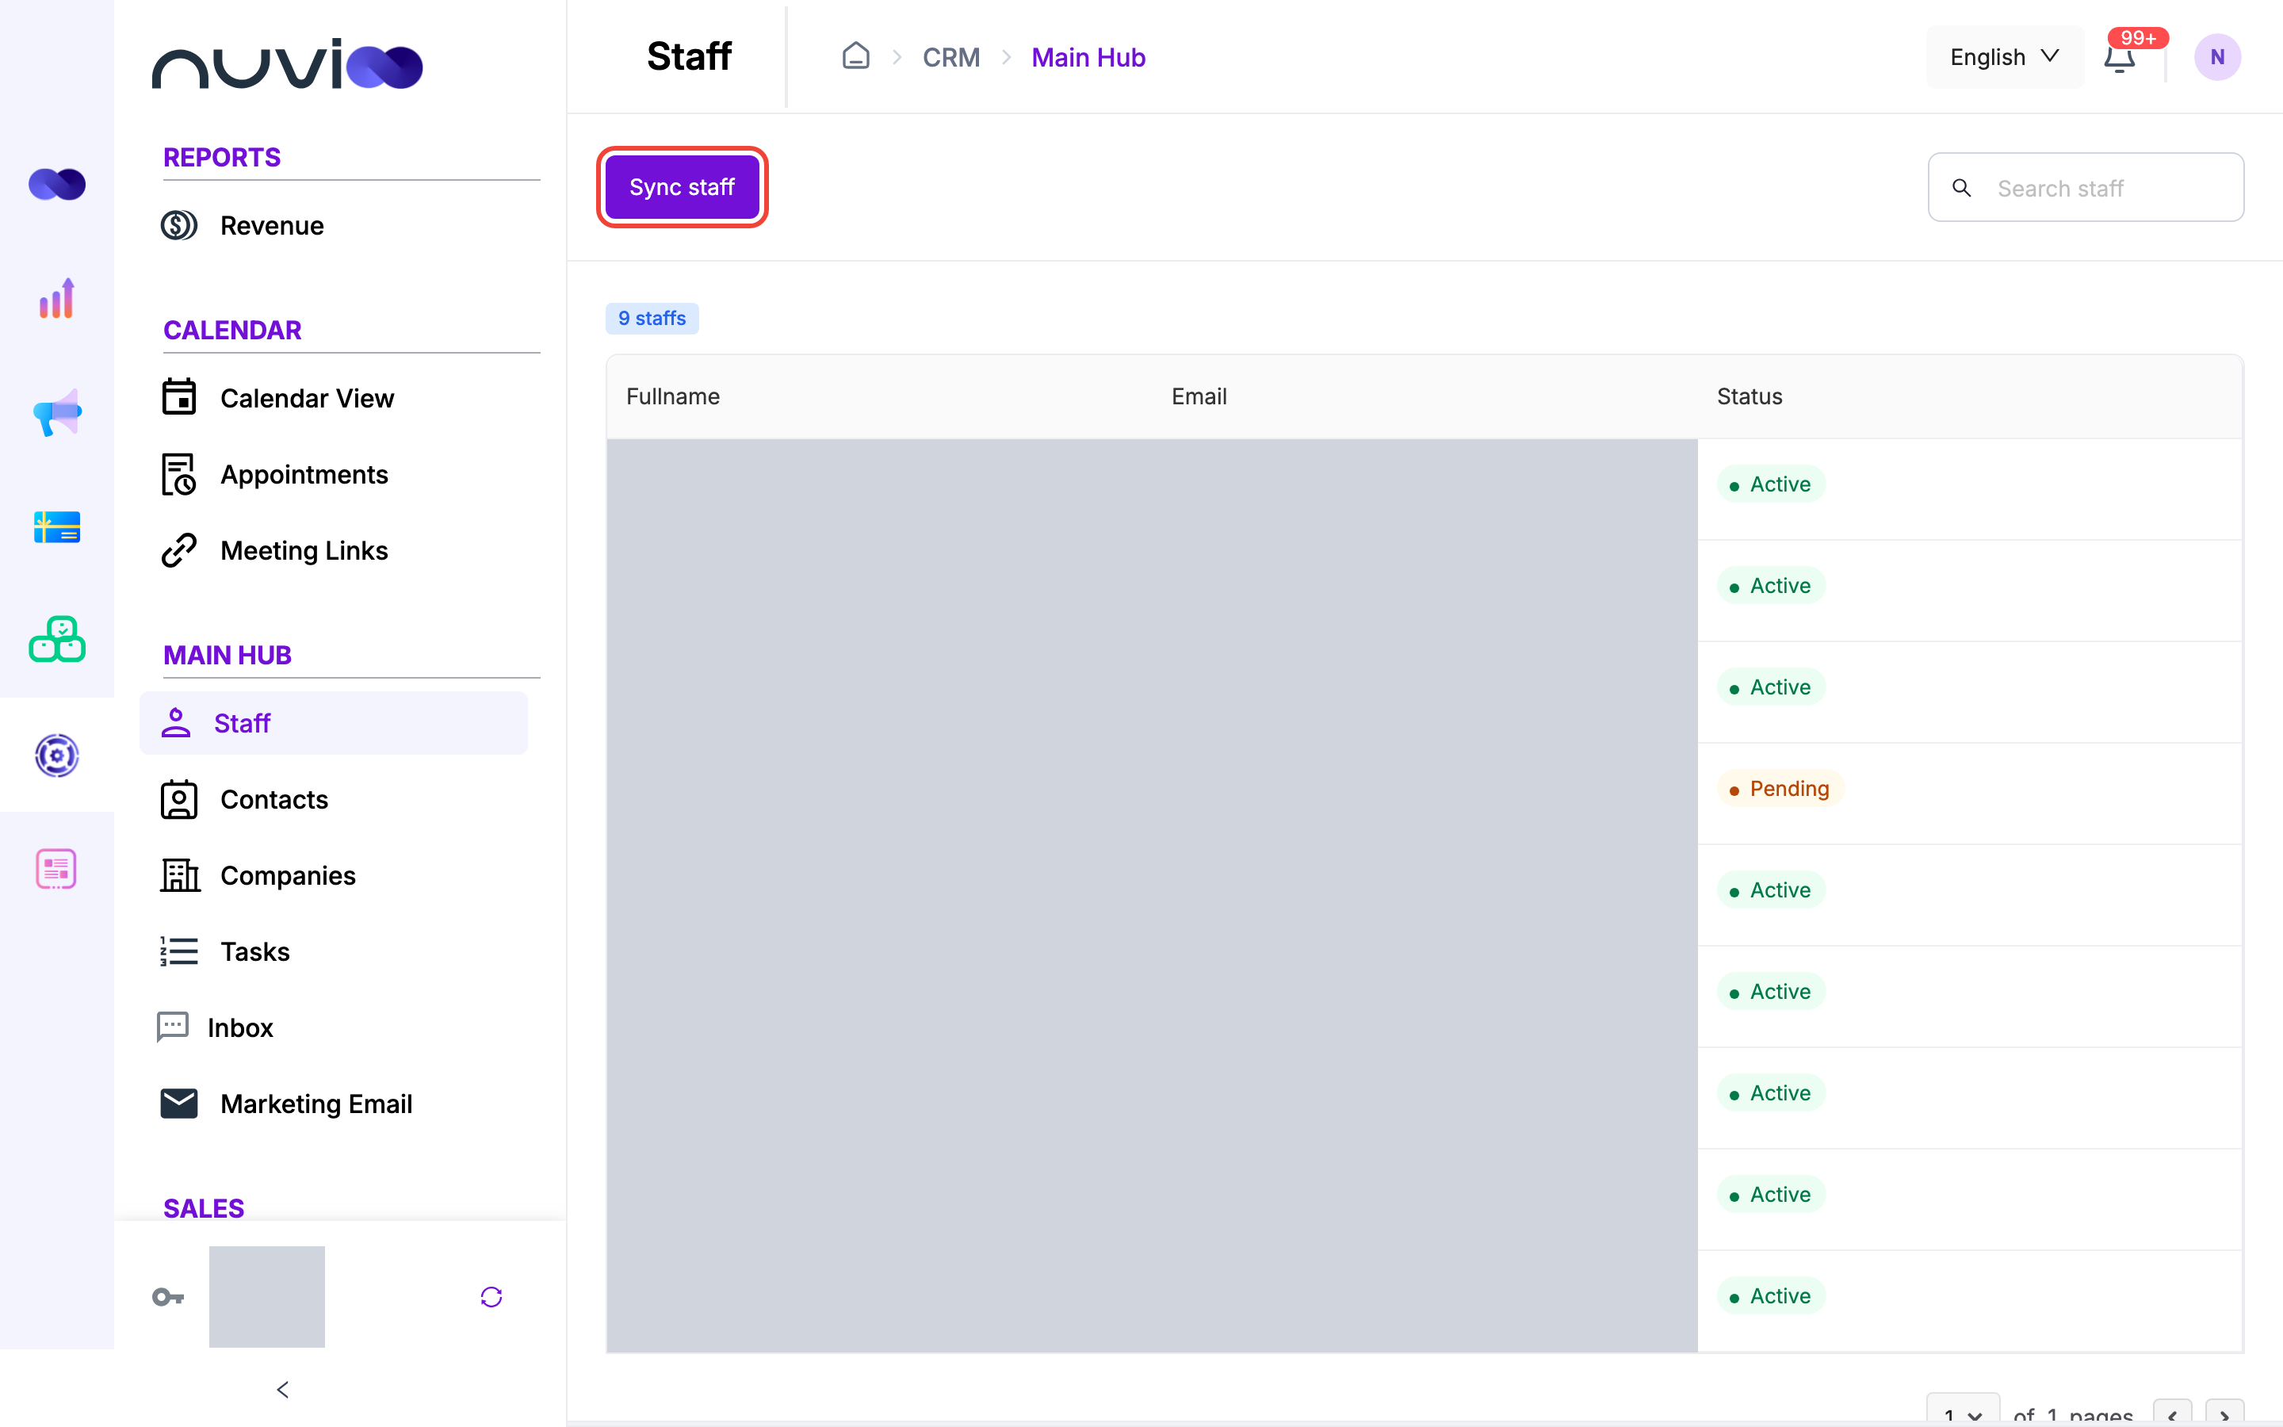Open Inbox in the sidebar
Screen dimensions: 2283x1427
[x=239, y=1027]
